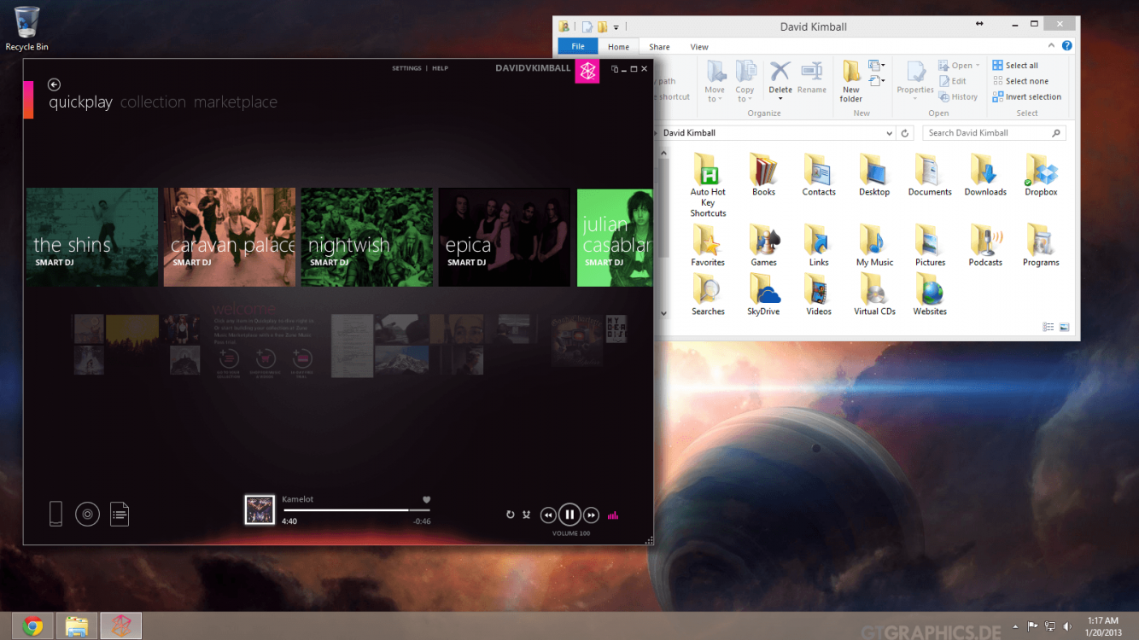Image resolution: width=1139 pixels, height=640 pixels.
Task: Select the Auto Hot Key Shortcuts folder
Action: (x=708, y=186)
